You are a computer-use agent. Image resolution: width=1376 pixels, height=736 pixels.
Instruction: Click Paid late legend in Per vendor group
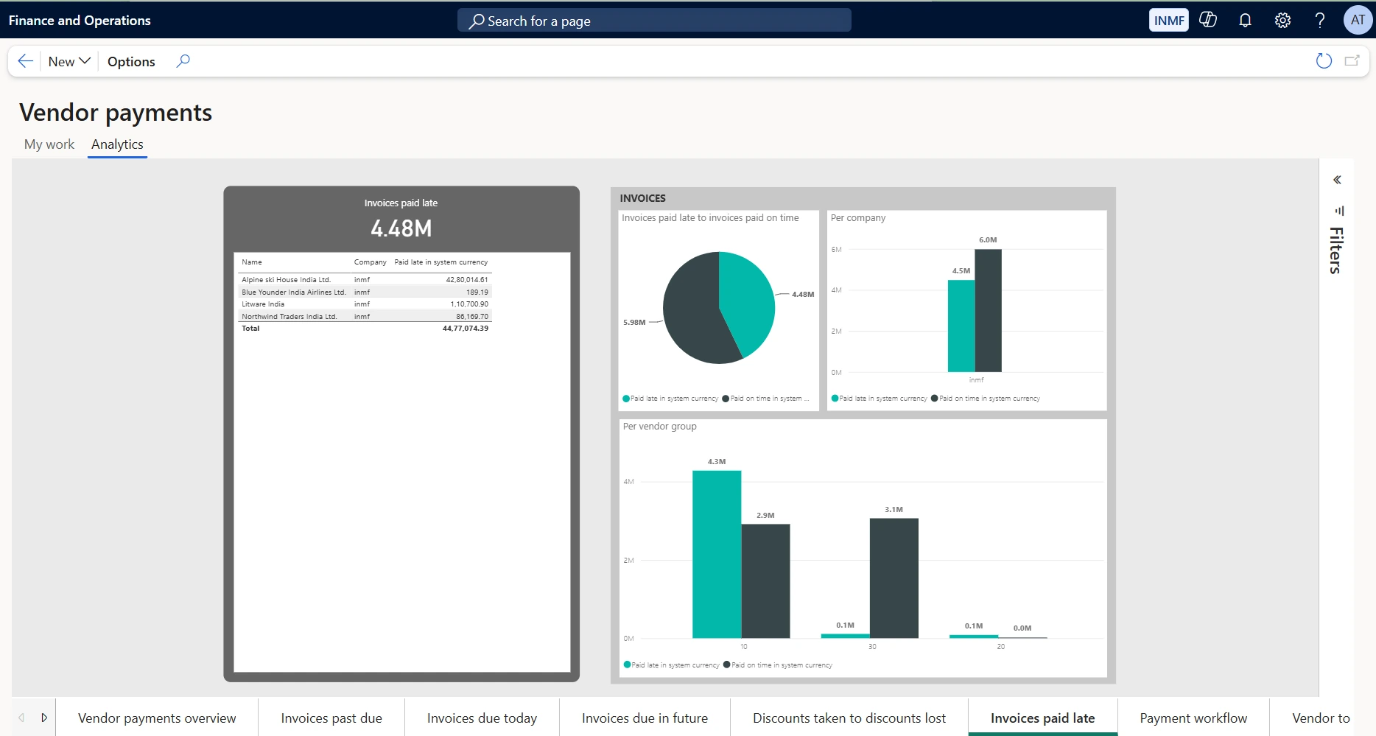pyautogui.click(x=672, y=665)
